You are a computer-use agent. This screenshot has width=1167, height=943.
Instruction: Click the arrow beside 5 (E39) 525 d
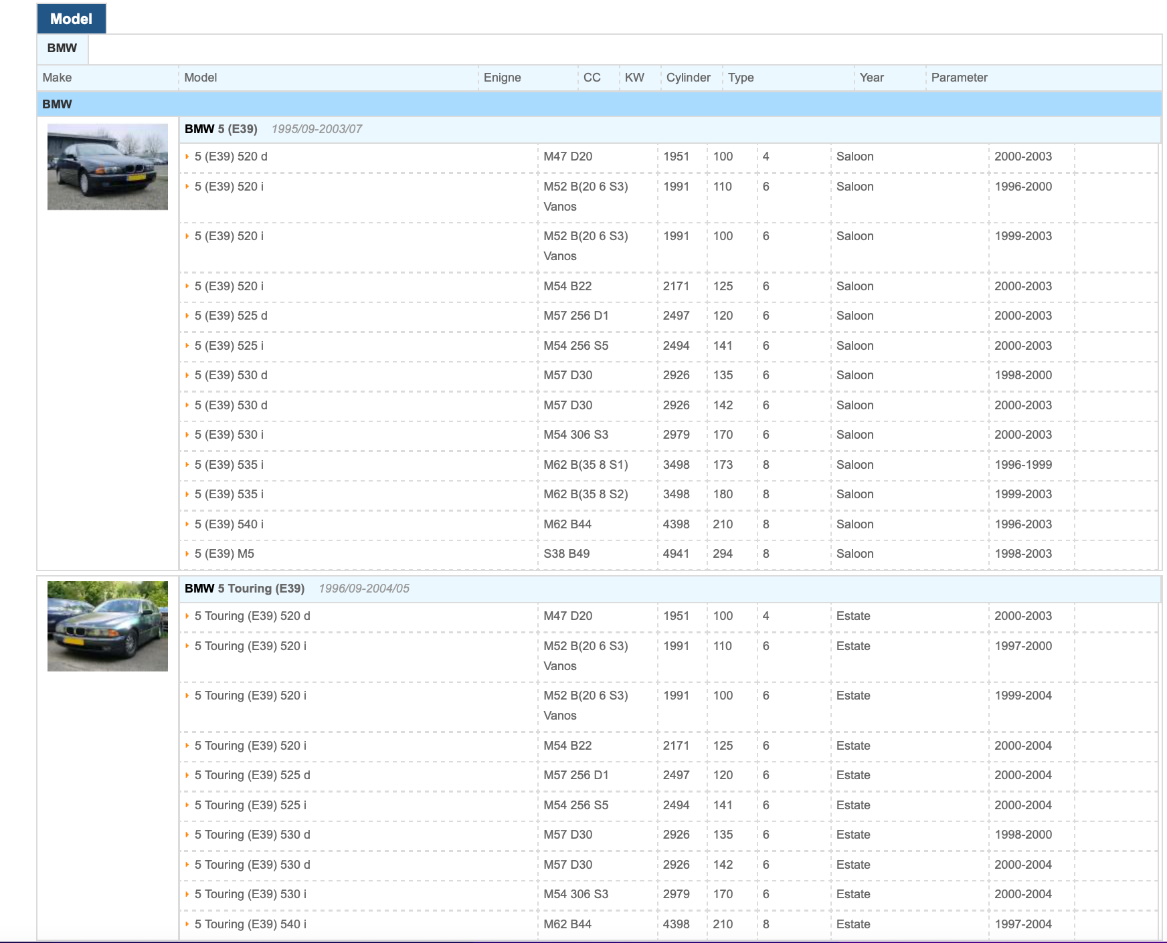[x=187, y=316]
